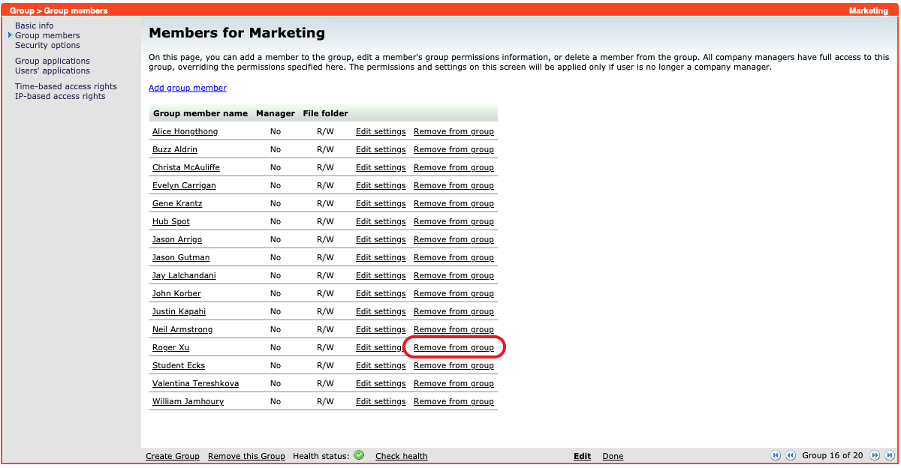Edit settings for Student Ecks

click(381, 365)
